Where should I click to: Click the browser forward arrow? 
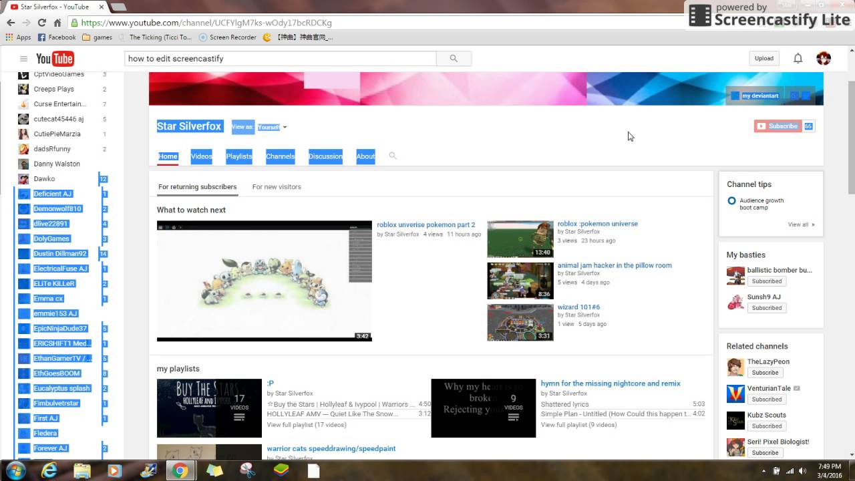tap(26, 22)
